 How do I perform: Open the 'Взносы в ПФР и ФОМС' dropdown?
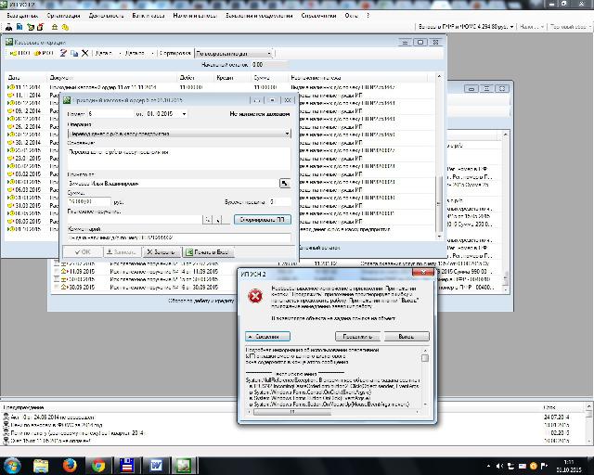(x=466, y=27)
